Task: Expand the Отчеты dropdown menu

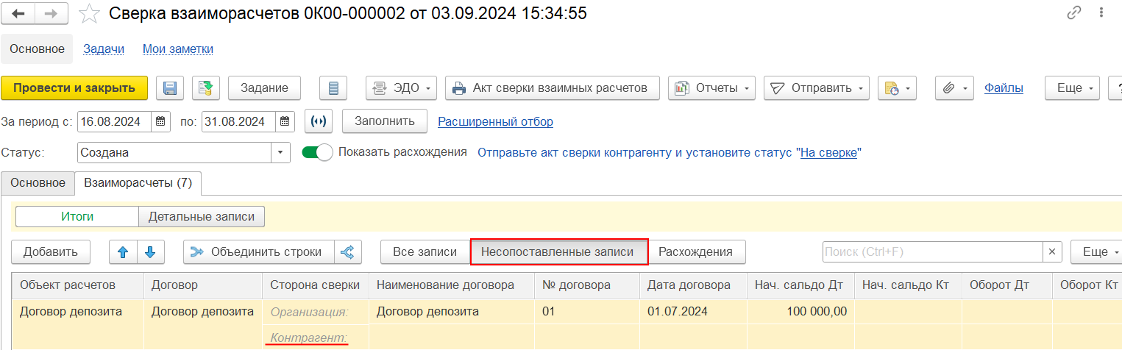Action: [x=712, y=88]
